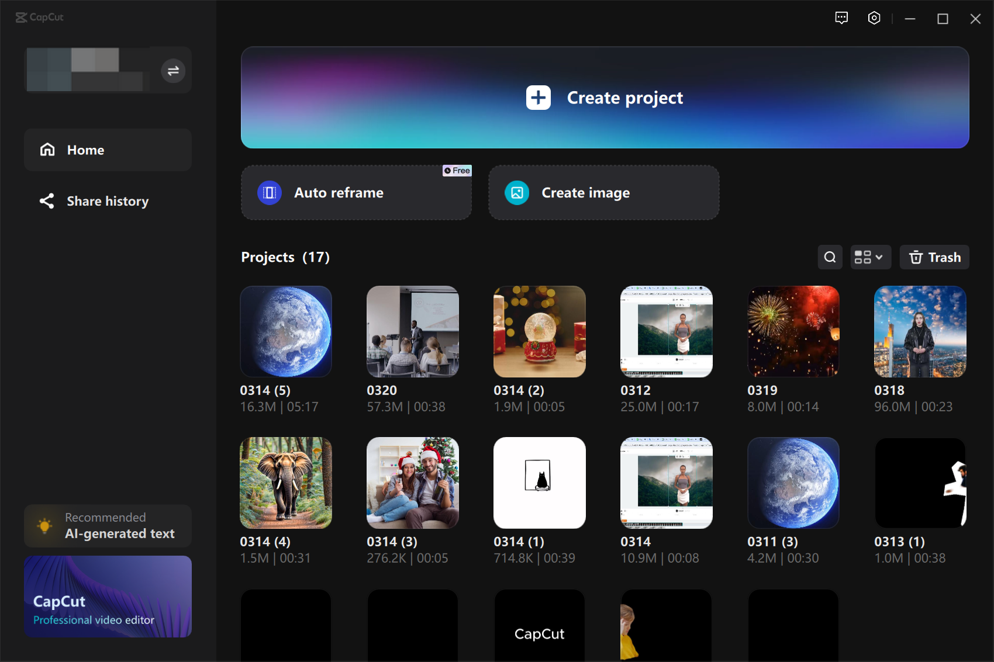Viewport: 994px width, 662px height.
Task: Open the feedback chat icon
Action: click(842, 18)
